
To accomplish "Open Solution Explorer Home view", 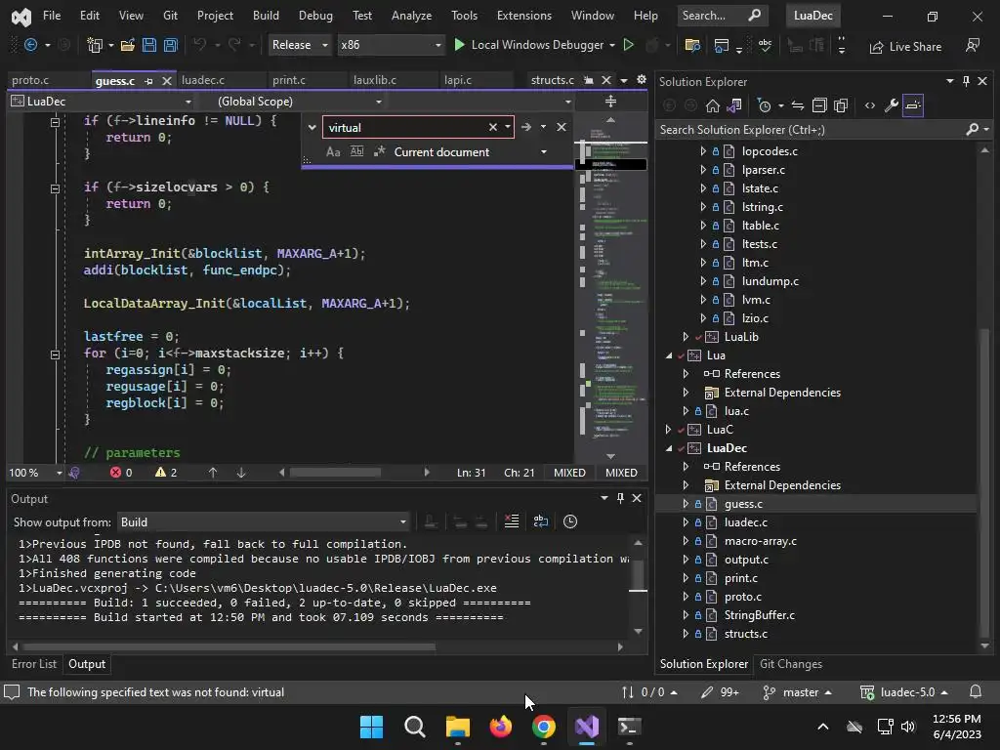I will pos(712,105).
